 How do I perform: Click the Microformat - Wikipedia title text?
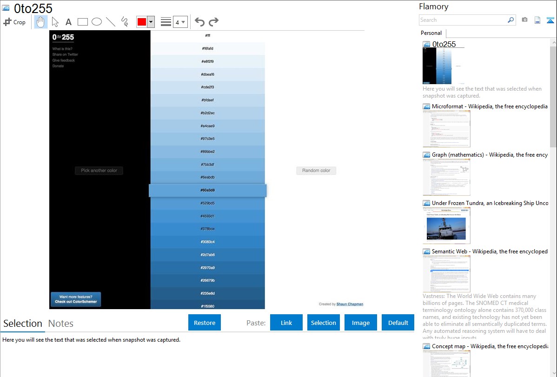point(490,106)
